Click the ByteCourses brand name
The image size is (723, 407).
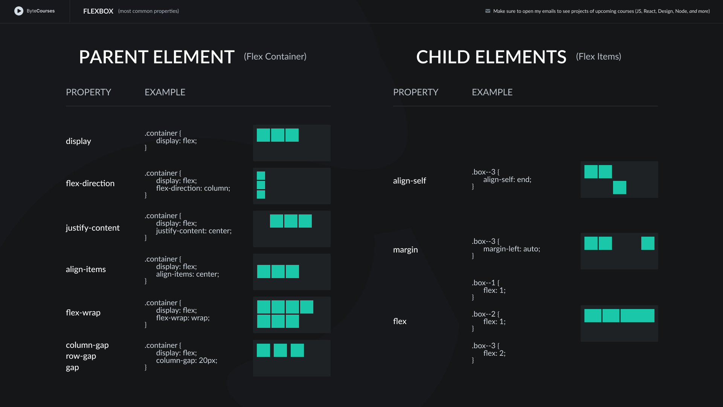pos(41,11)
